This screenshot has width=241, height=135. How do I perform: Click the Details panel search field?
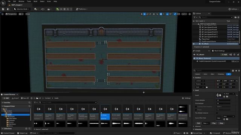click(212, 70)
